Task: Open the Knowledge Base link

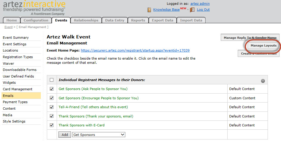Action: [166, 10]
